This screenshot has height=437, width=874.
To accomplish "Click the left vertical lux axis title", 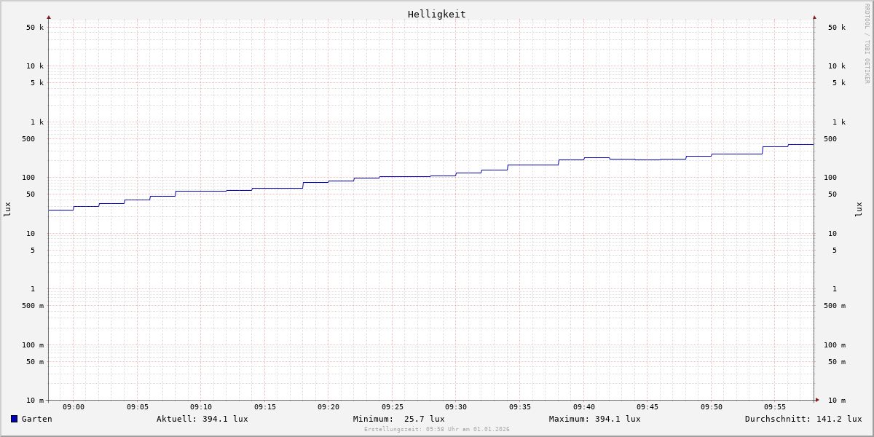I will click(7, 209).
